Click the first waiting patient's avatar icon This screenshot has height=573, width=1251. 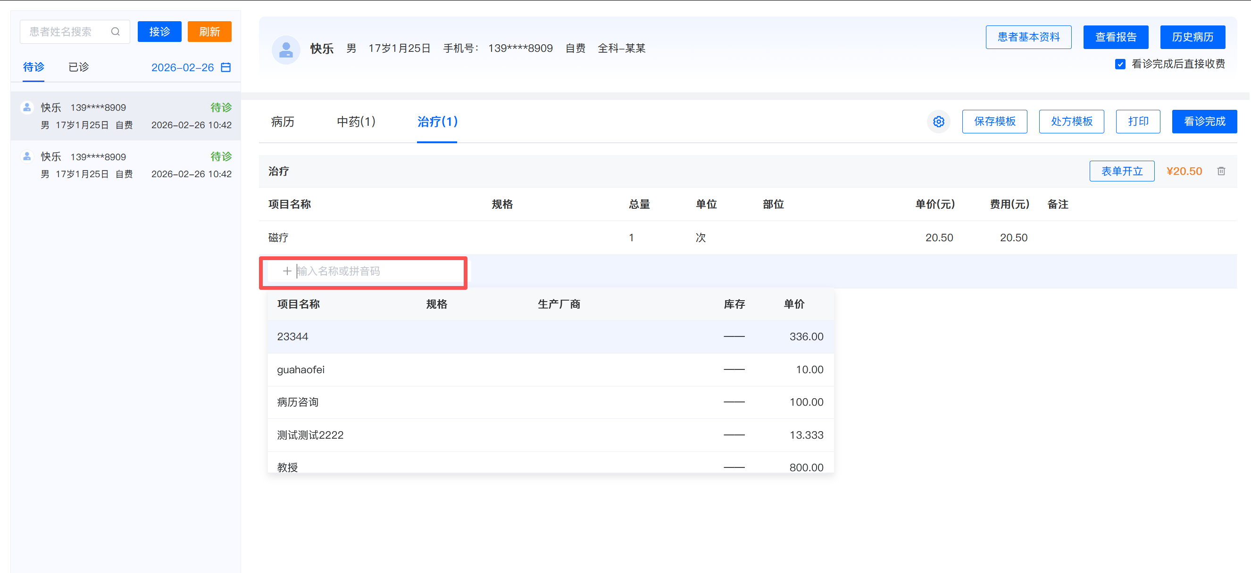27,107
